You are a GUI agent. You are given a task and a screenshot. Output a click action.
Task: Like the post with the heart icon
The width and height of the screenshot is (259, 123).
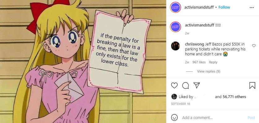click(x=174, y=85)
